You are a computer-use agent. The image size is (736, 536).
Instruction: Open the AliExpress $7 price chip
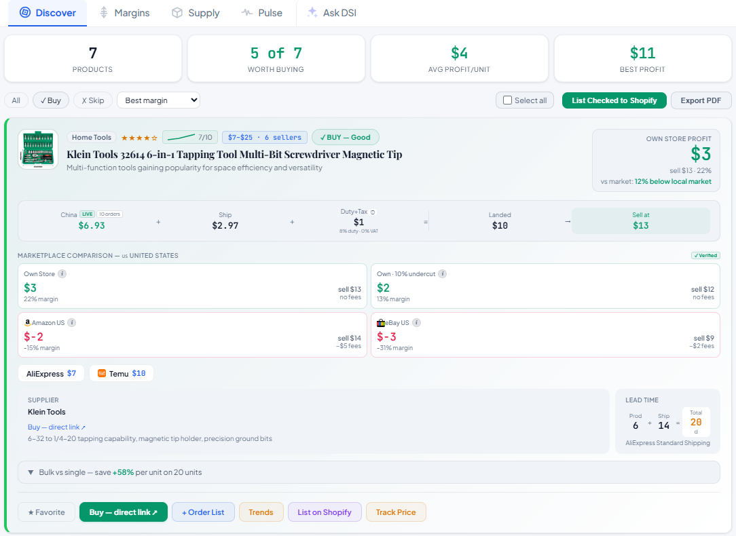(x=51, y=374)
